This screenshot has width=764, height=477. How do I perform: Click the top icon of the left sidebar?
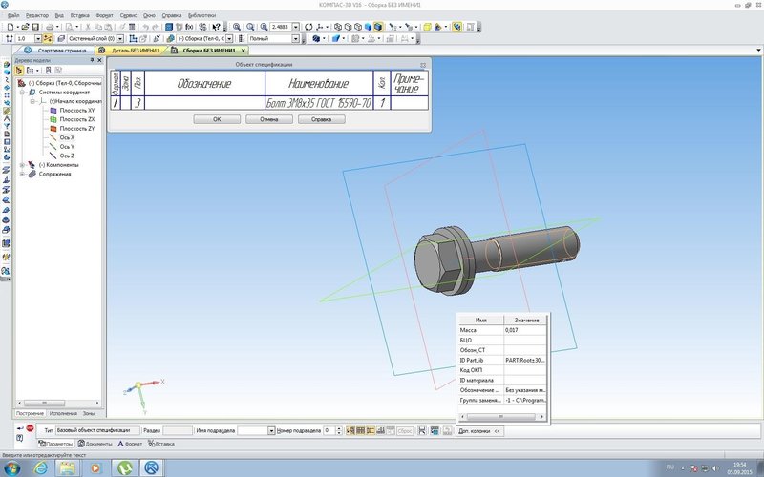[x=6, y=64]
